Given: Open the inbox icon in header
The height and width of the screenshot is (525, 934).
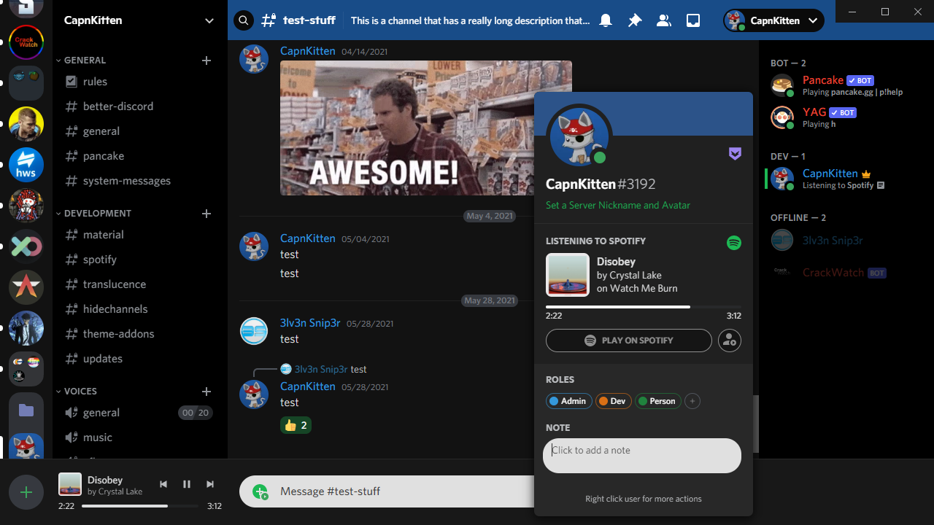Looking at the screenshot, I should pyautogui.click(x=693, y=20).
